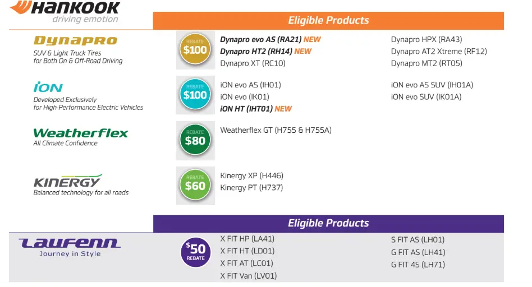
Task: Click the purple $50 Laufenn rebate badge
Action: (195, 252)
